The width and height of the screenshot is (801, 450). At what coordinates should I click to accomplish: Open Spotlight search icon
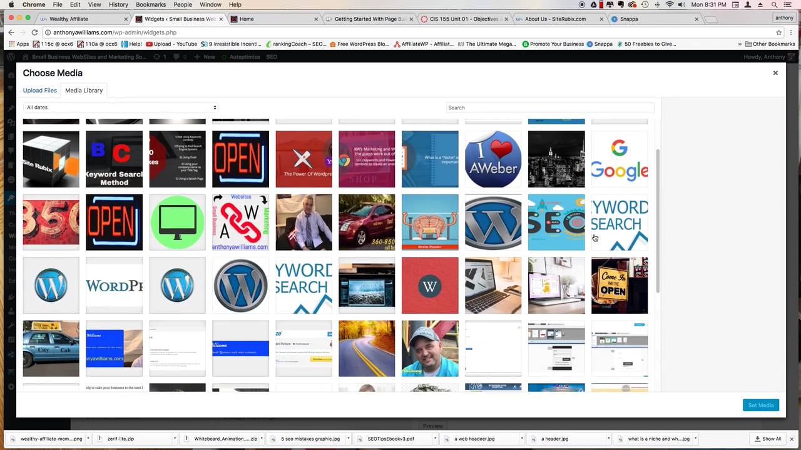774,4
